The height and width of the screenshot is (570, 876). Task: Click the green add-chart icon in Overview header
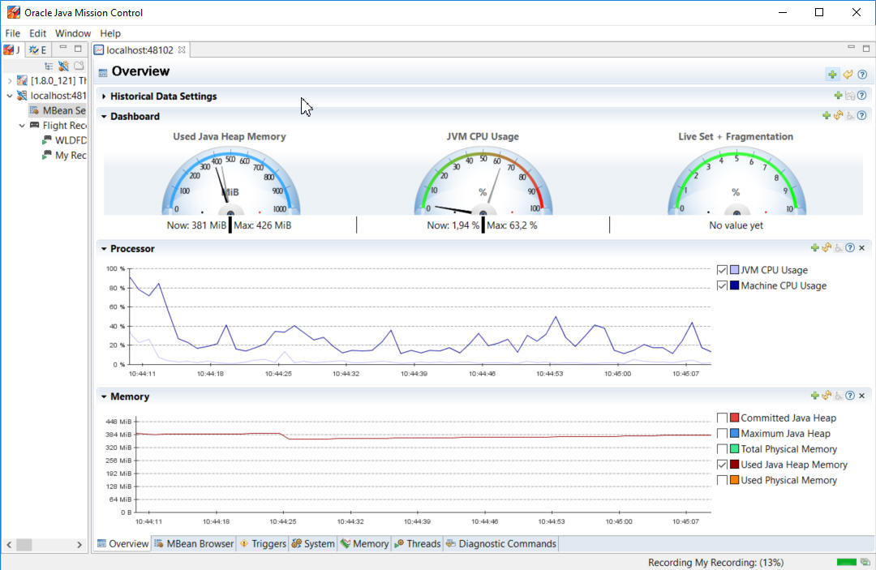(832, 75)
